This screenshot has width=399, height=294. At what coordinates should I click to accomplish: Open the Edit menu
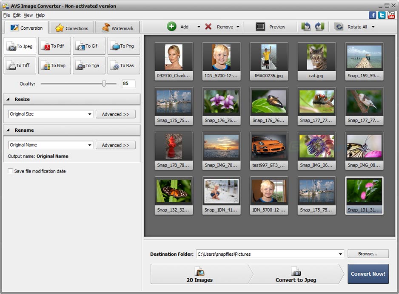point(17,15)
